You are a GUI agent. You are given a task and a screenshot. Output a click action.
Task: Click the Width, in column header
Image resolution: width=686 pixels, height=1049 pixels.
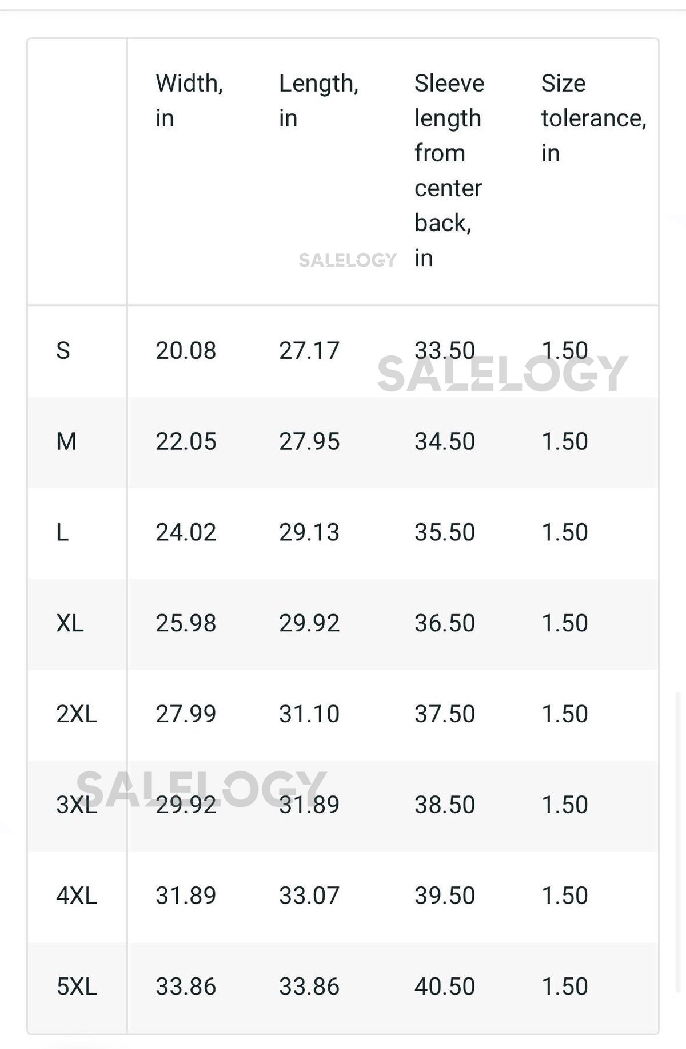189,101
